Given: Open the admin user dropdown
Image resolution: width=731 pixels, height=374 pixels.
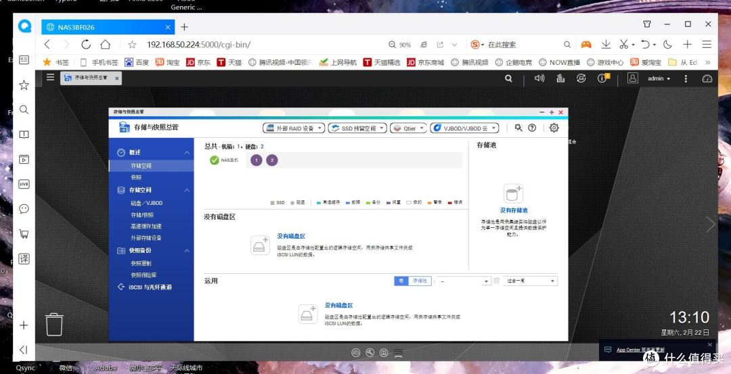Looking at the screenshot, I should coord(659,78).
